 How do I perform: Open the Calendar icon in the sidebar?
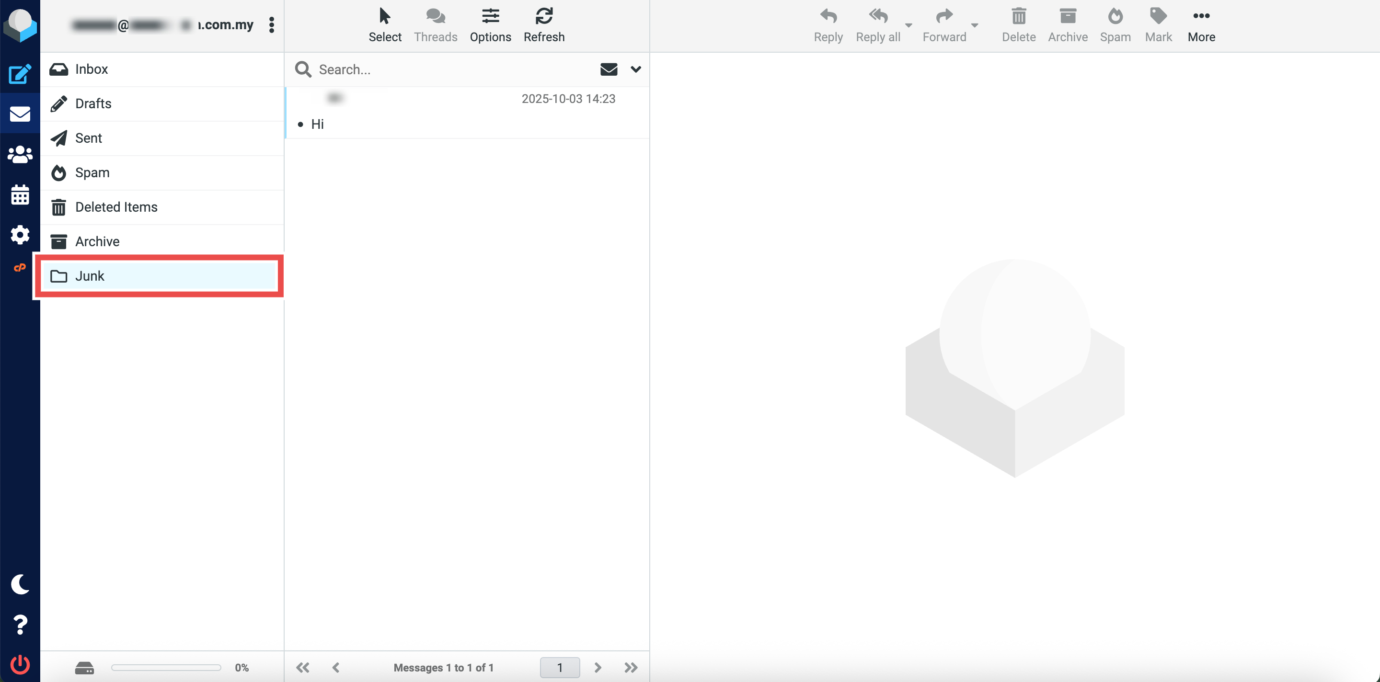pos(20,195)
